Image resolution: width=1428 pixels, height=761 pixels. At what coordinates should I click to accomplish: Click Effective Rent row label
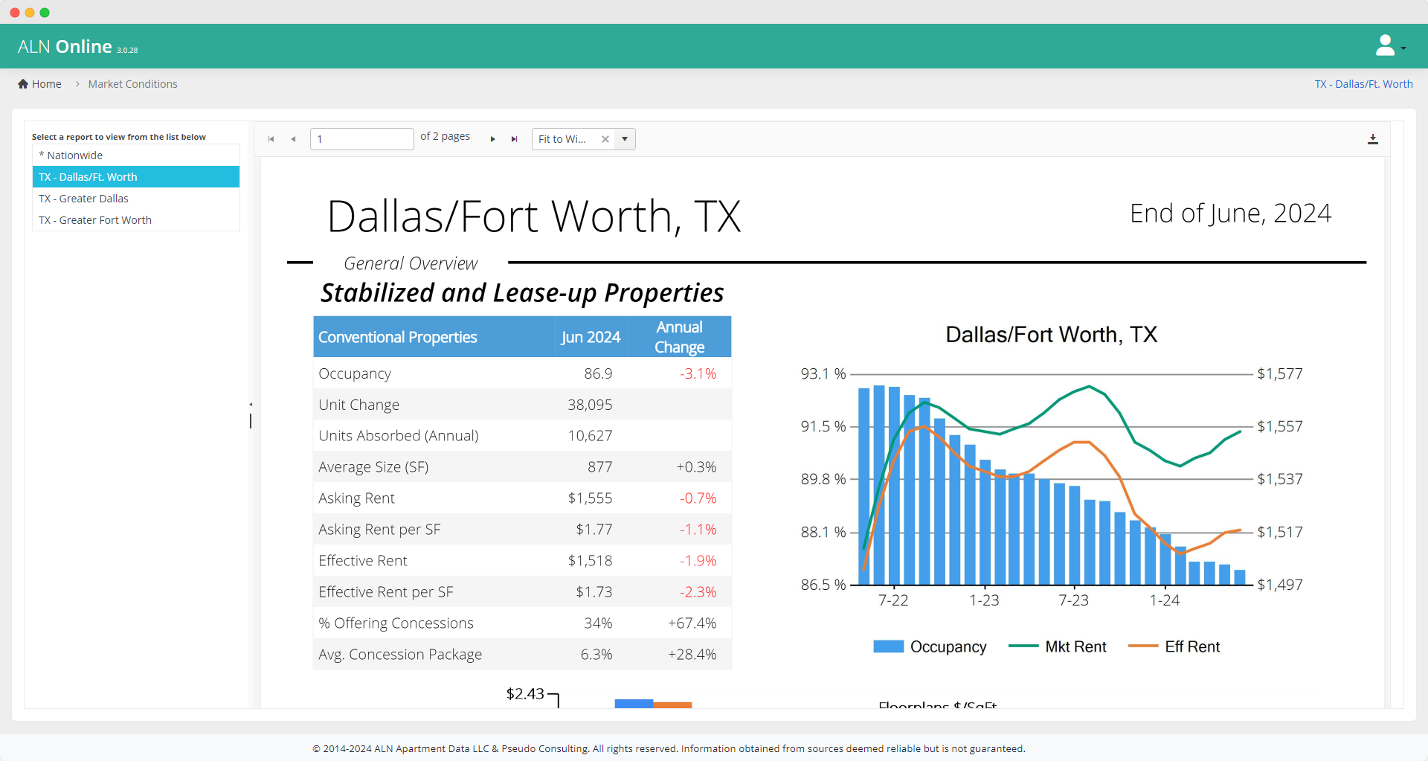(x=363, y=561)
